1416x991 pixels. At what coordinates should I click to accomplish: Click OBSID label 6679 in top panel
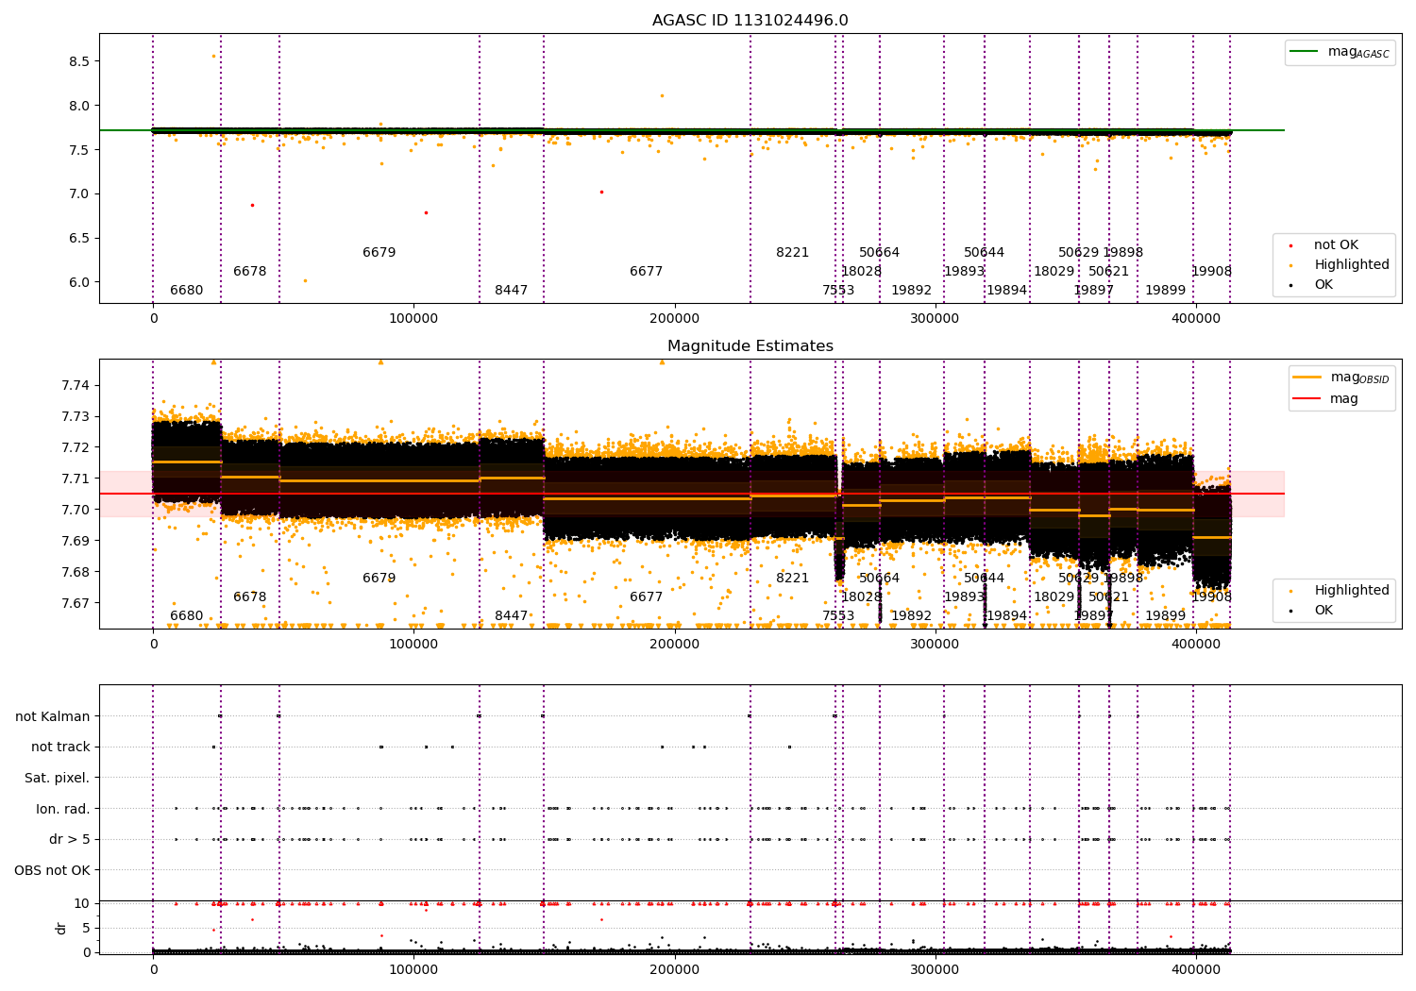coord(379,253)
